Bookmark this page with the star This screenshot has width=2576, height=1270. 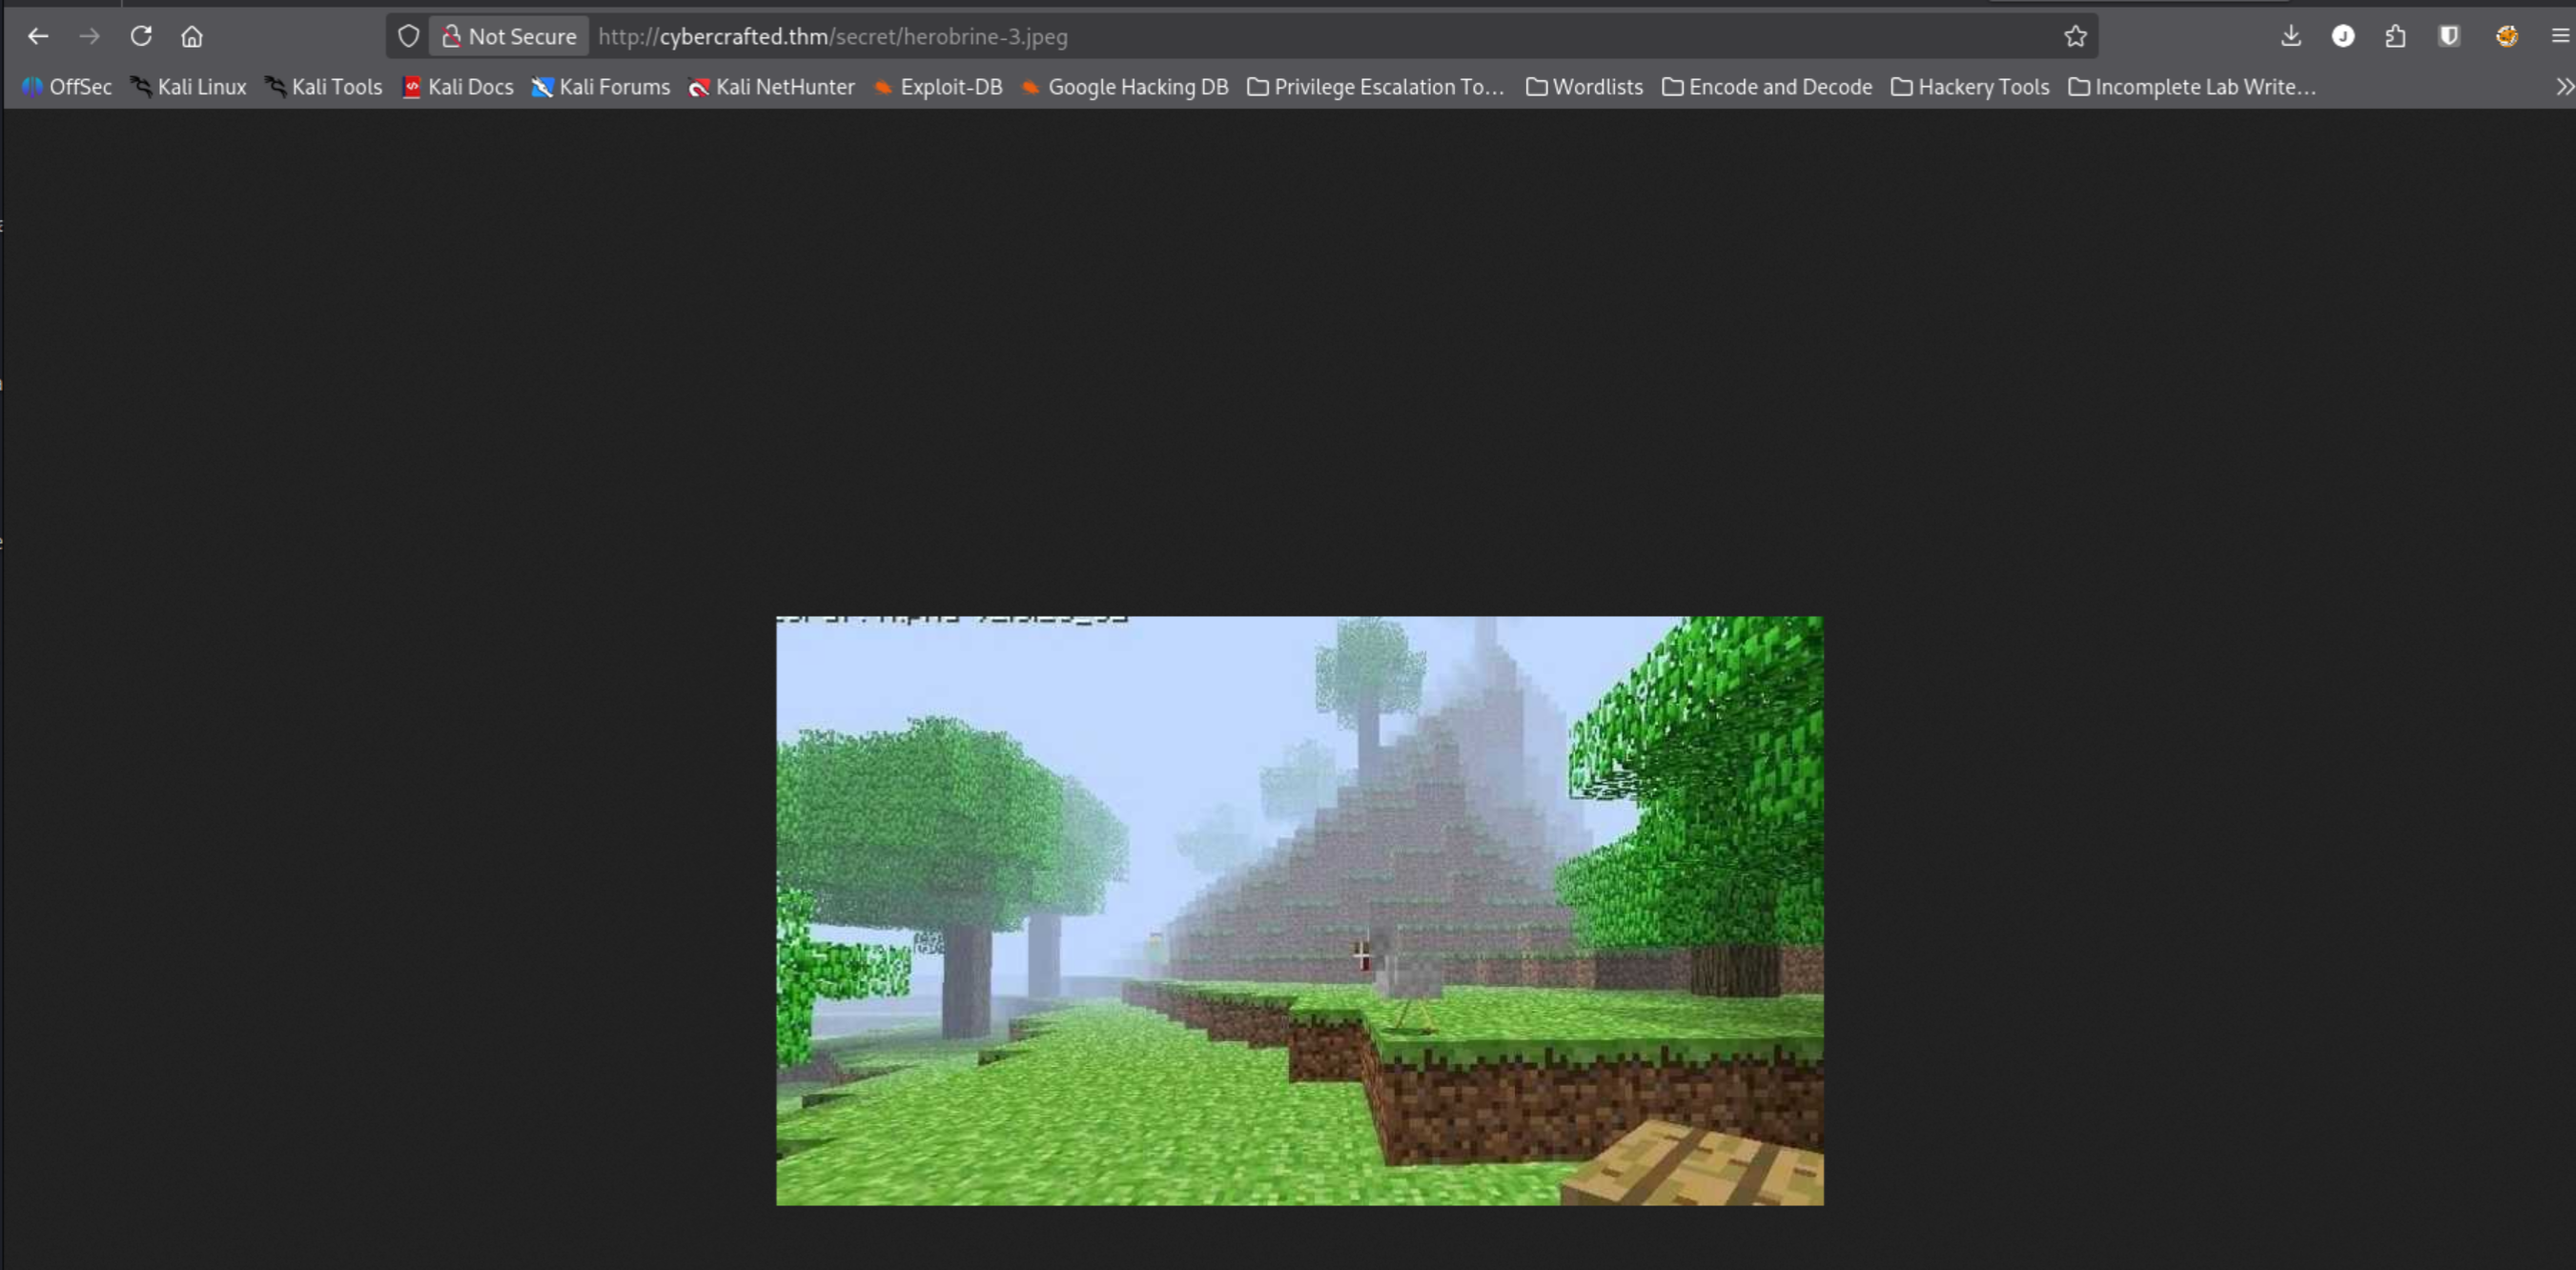(x=2075, y=36)
